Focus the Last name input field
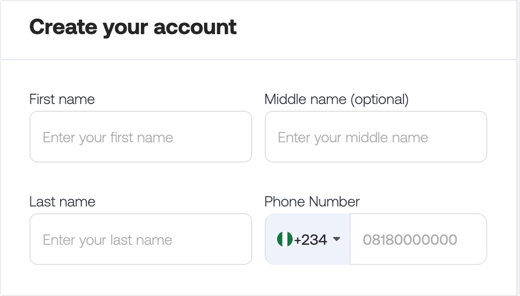 tap(141, 239)
